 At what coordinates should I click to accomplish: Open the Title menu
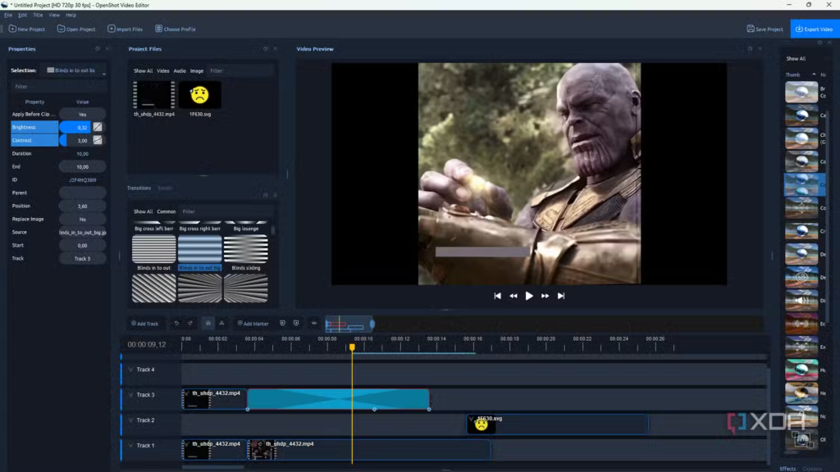pos(38,15)
